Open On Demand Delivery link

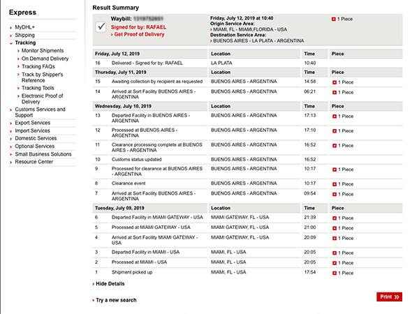point(45,59)
